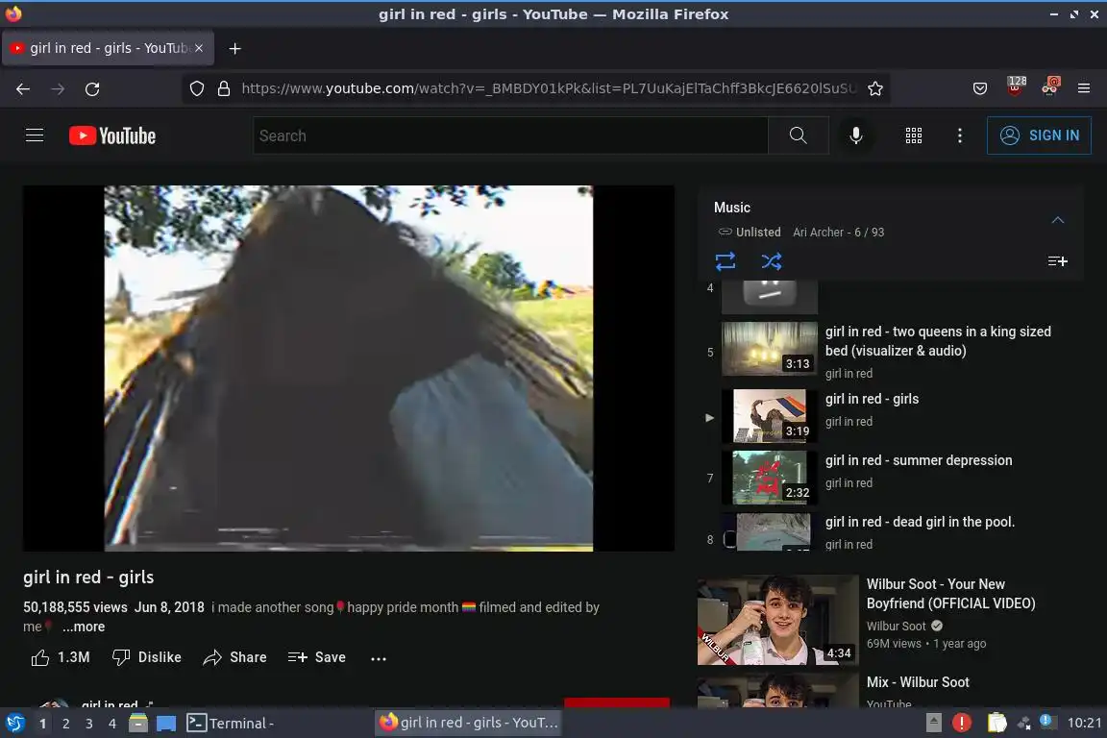Viewport: 1107px width, 738px height.
Task: Show site security lock information
Action: [224, 89]
